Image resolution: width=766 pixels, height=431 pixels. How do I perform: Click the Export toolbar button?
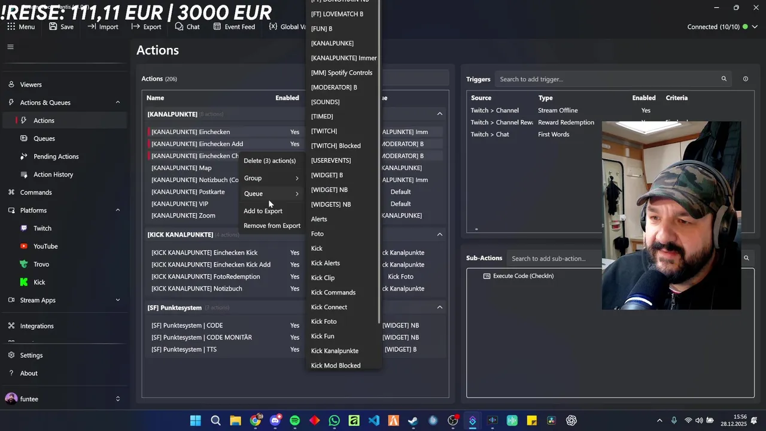pyautogui.click(x=146, y=27)
